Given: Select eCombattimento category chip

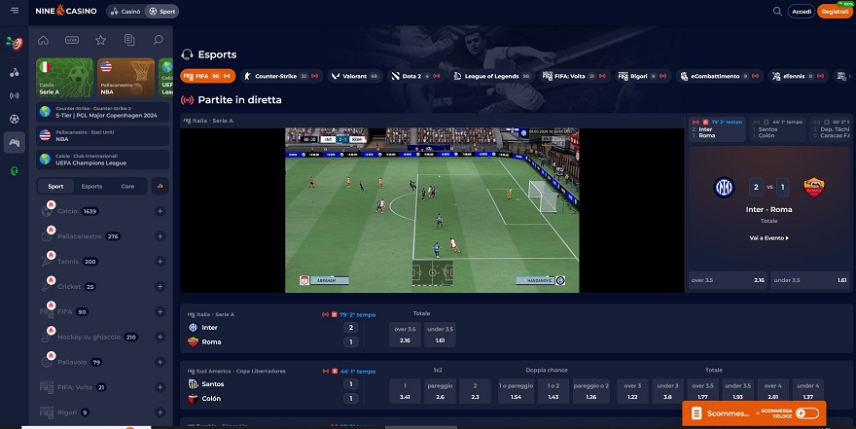Looking at the screenshot, I should [x=719, y=76].
